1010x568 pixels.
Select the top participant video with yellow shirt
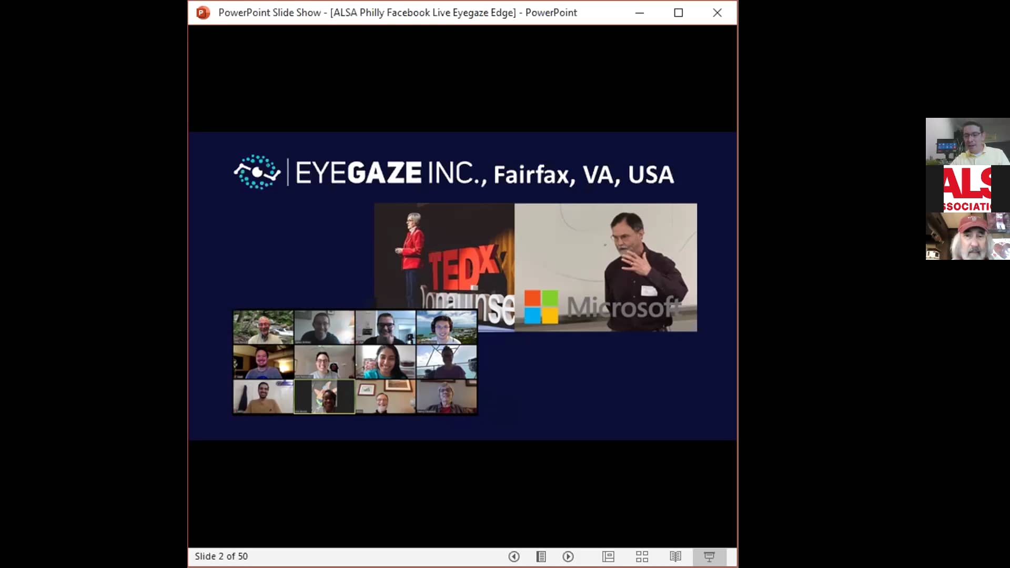coord(968,141)
